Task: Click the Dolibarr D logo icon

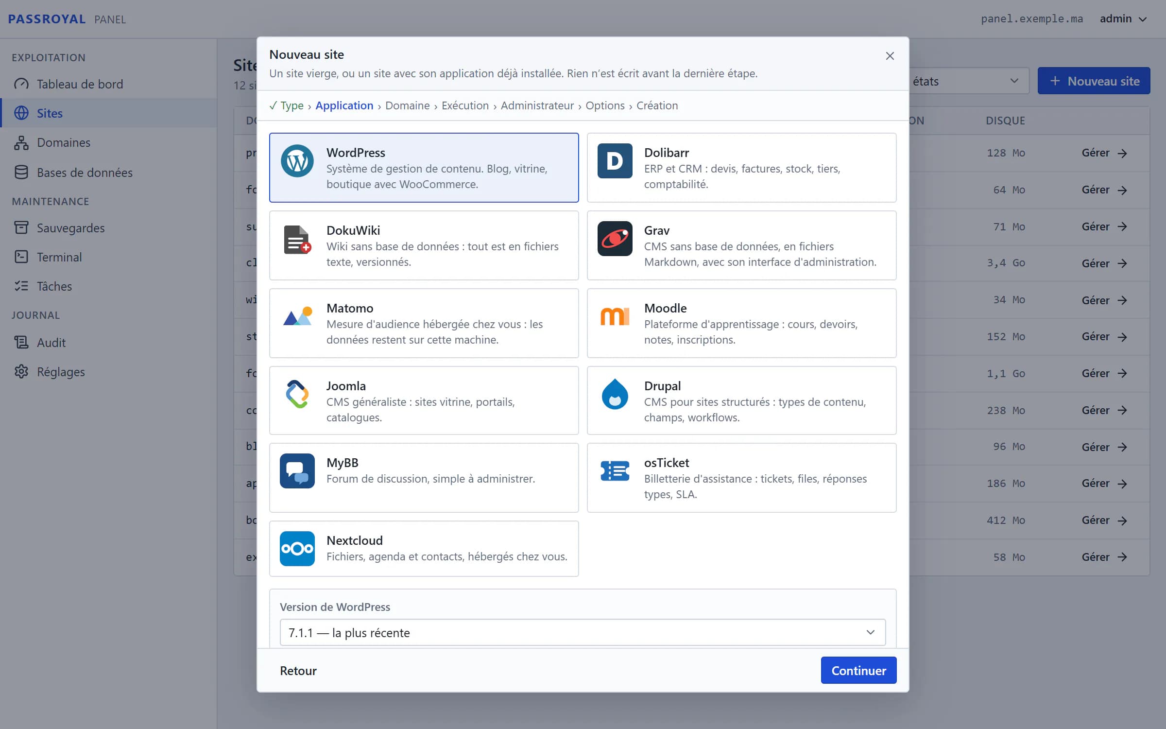Action: pyautogui.click(x=615, y=161)
